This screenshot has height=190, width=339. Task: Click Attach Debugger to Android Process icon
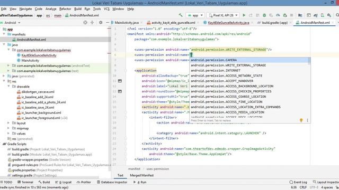pos(285,15)
